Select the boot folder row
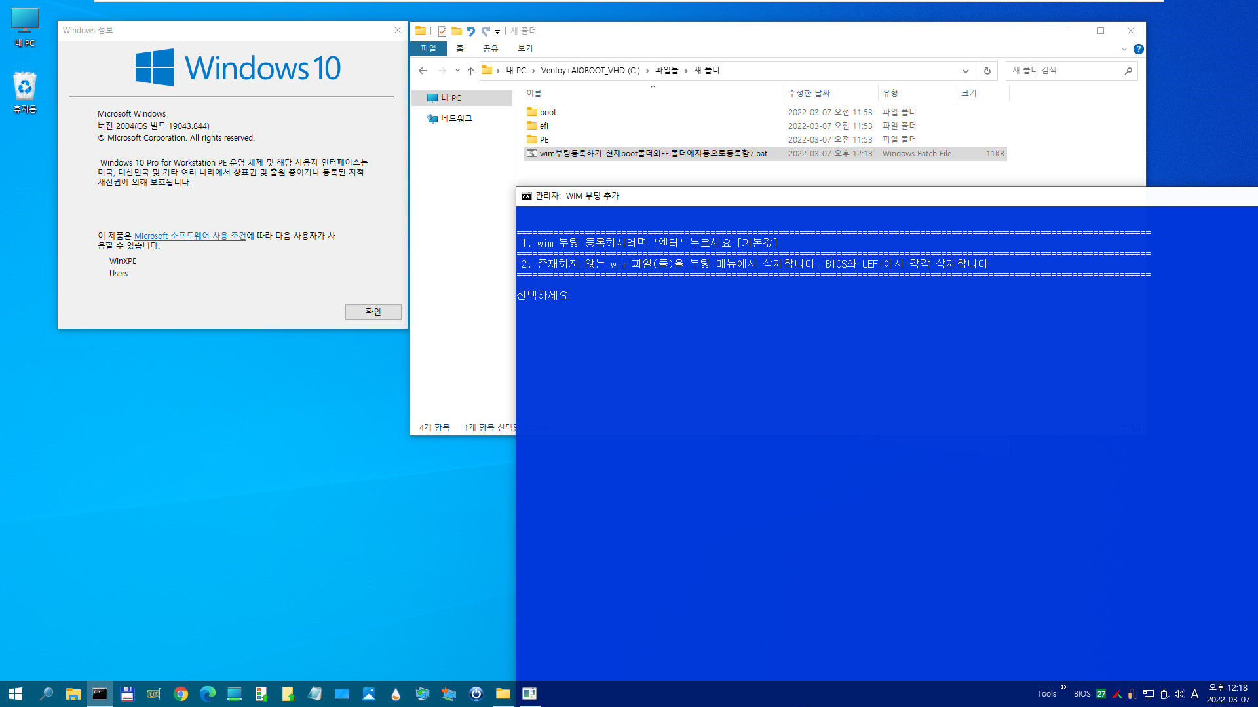This screenshot has width=1258, height=707. pyautogui.click(x=765, y=113)
